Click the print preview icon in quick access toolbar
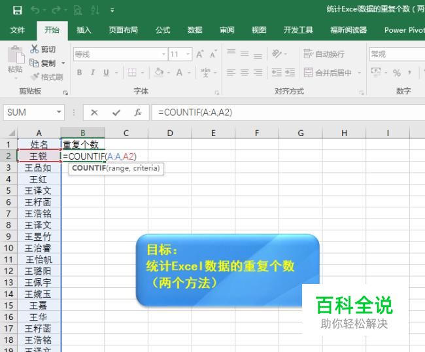Image resolution: width=425 pixels, height=352 pixels. coord(78,10)
